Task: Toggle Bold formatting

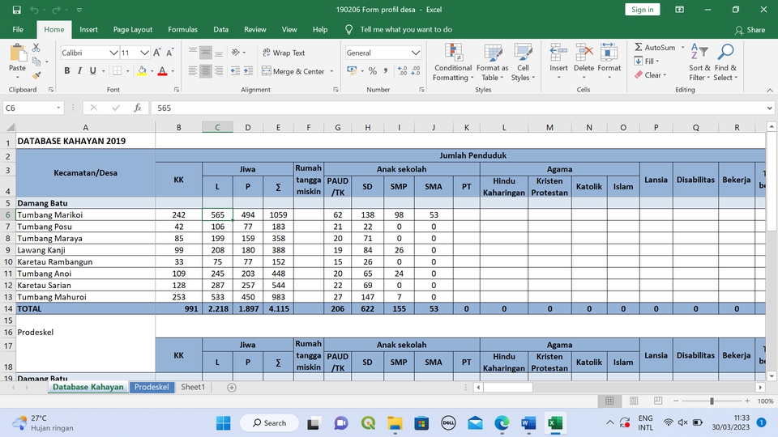Action: pos(67,71)
